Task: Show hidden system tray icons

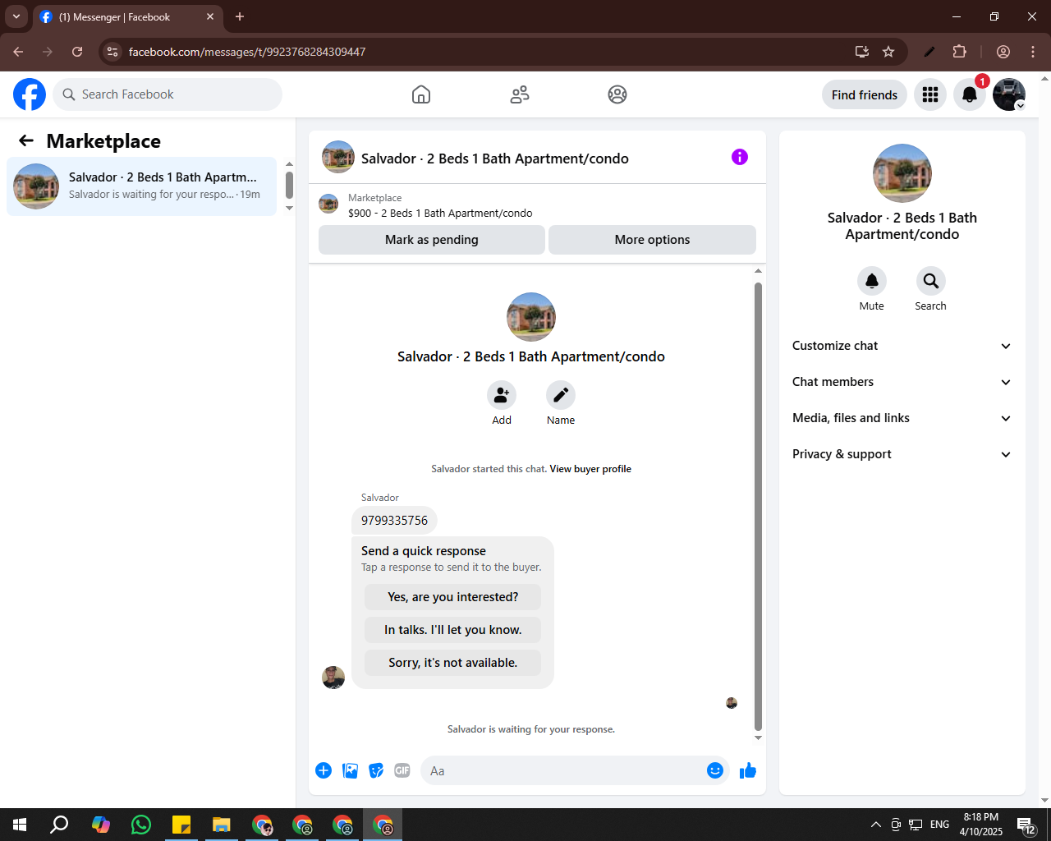Action: click(875, 825)
